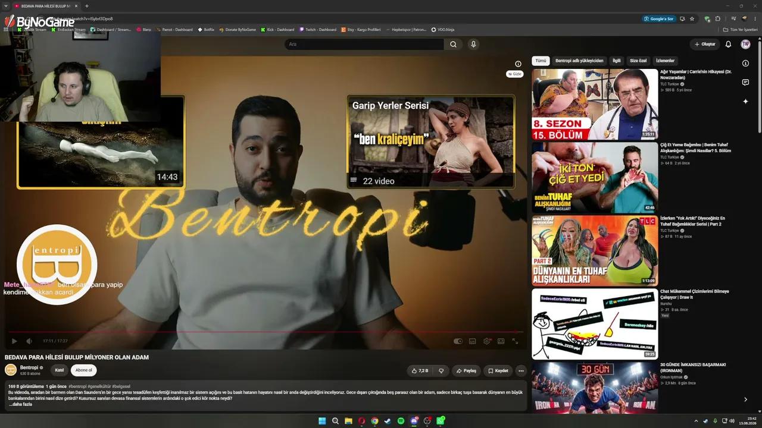Open player settings gear icon
The image size is (762, 428).
(487, 341)
